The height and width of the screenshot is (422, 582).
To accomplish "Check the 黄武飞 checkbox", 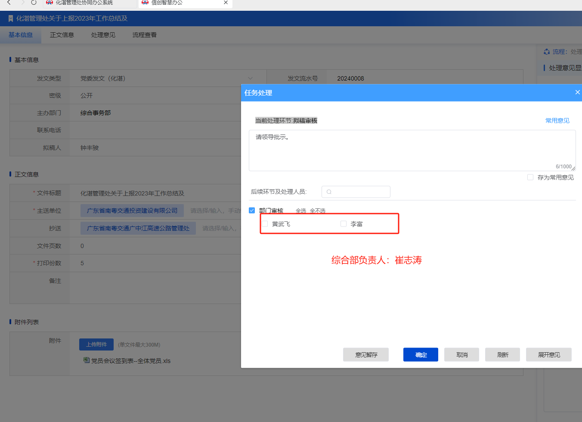I will (265, 224).
